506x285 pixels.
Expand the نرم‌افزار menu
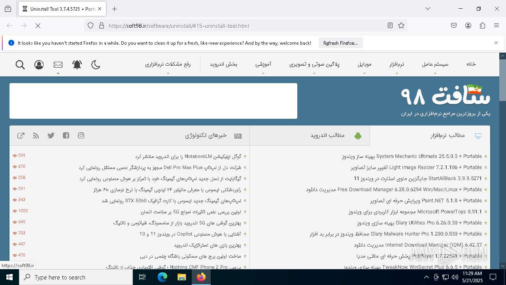click(396, 64)
